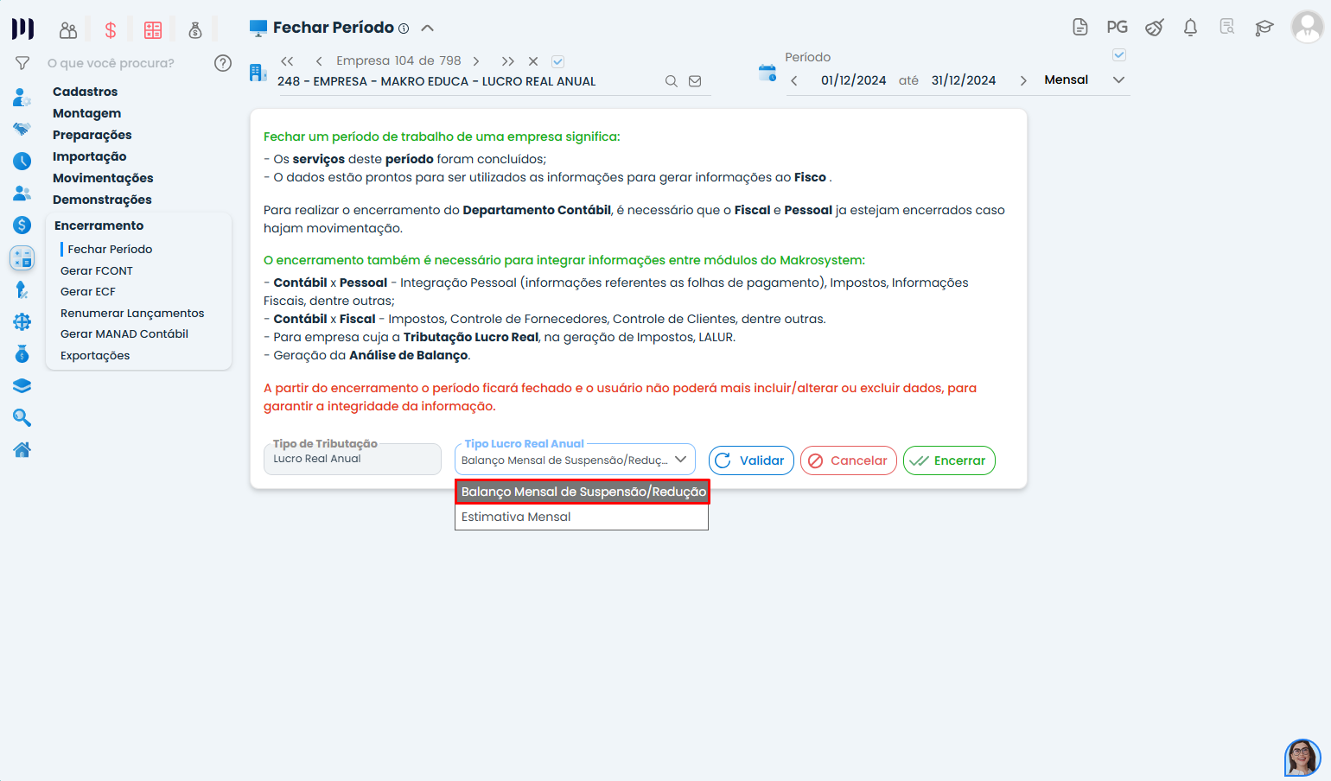
Task: Expand the Montagem menu
Action: 86,113
